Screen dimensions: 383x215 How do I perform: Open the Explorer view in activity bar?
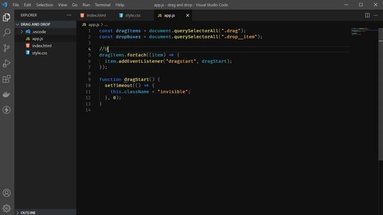(7, 17)
